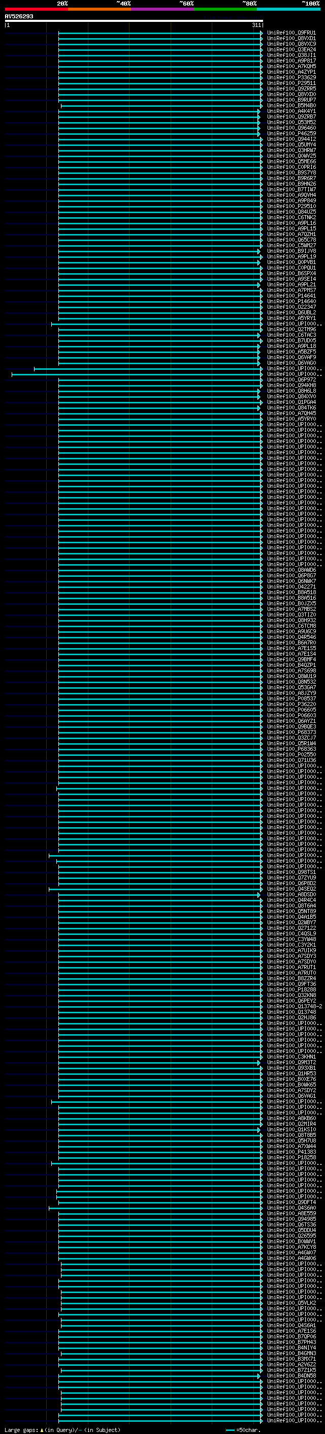Screen dimensions: 325x1434
Task: Select label UniRef100_Q6P972
Action: click(x=291, y=379)
